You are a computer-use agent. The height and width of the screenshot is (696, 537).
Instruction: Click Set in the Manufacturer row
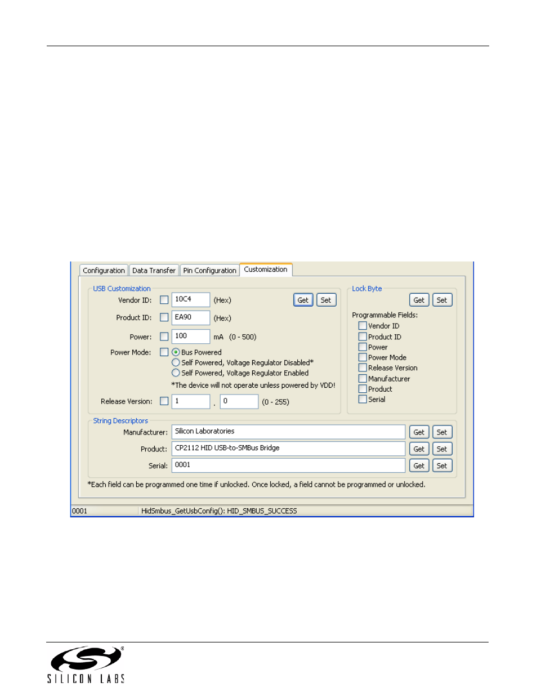click(x=442, y=432)
